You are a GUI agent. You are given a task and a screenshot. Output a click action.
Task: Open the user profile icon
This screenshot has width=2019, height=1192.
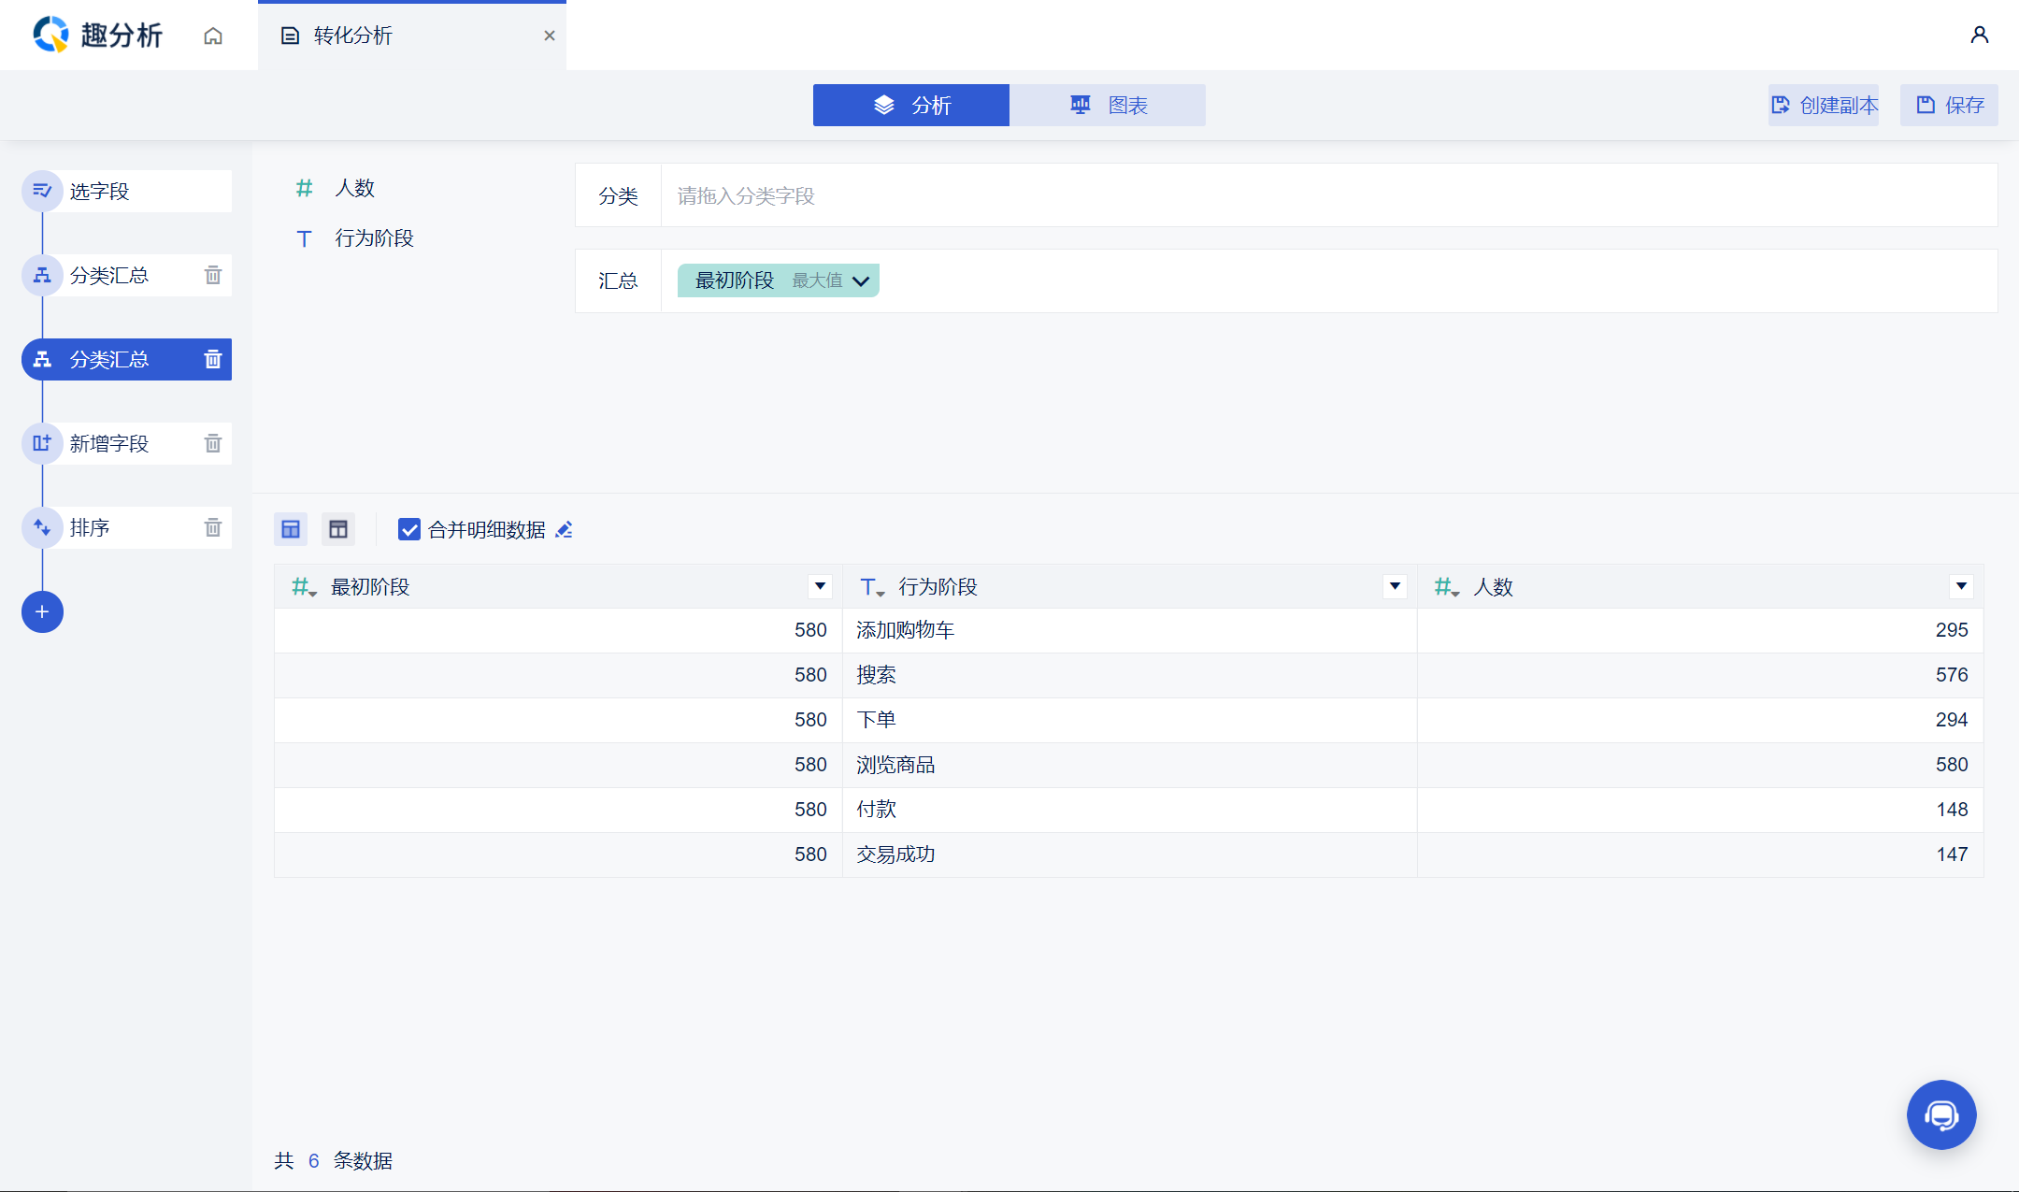click(x=1979, y=36)
